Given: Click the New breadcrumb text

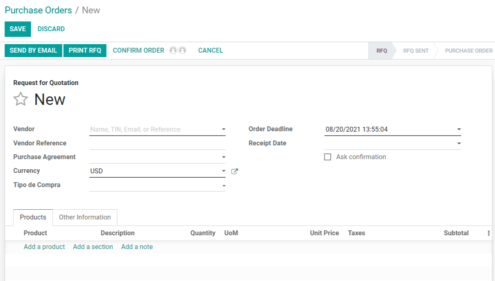Looking at the screenshot, I should point(91,11).
